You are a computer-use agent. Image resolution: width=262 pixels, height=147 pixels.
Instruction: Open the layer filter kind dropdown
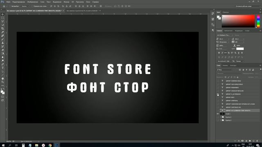point(225,70)
